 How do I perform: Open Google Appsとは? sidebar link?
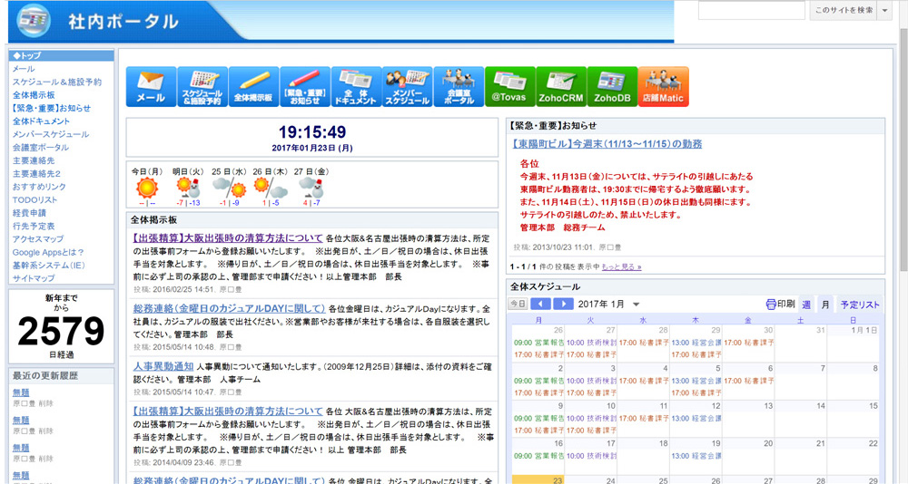[x=49, y=252]
